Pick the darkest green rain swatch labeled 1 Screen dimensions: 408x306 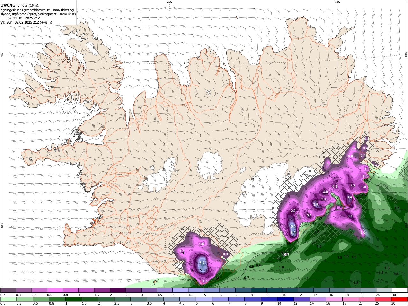click(x=73, y=299)
